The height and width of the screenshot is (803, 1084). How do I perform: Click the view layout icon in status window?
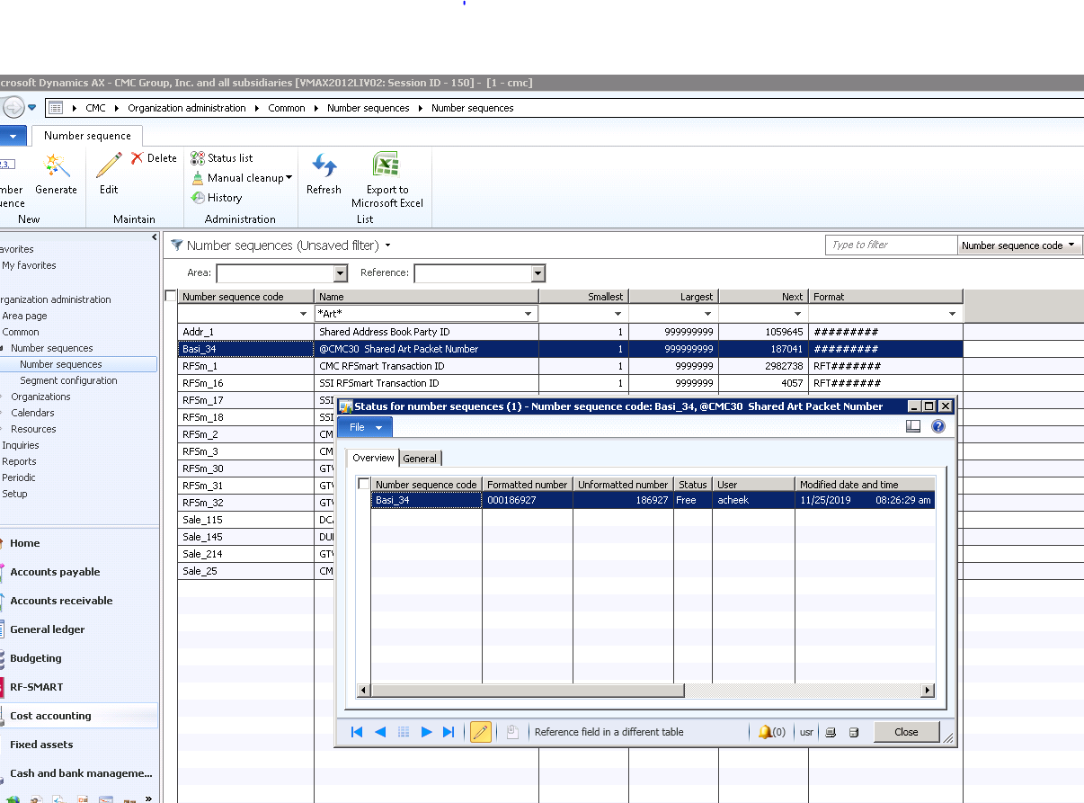pos(913,426)
